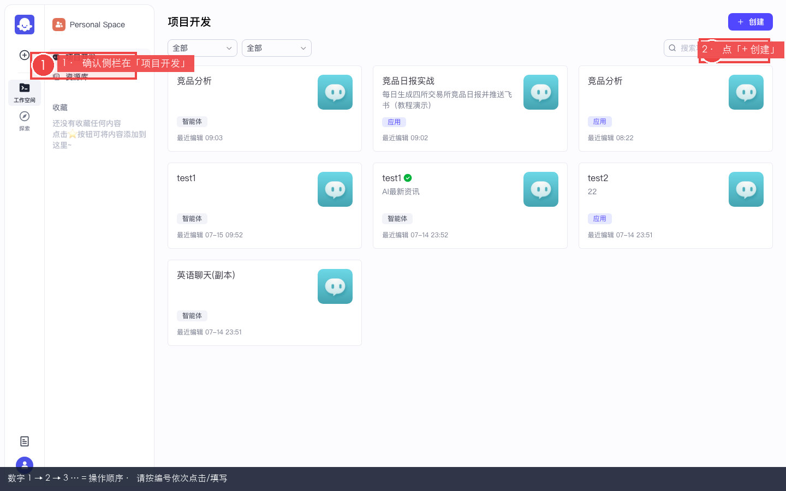Click chat icon of 竞品日报实战 card
This screenshot has height=491, width=786.
541,92
